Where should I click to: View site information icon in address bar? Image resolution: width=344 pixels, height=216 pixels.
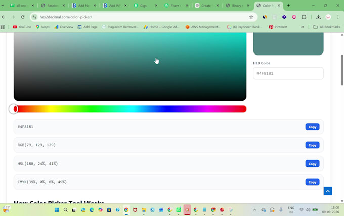(35, 17)
